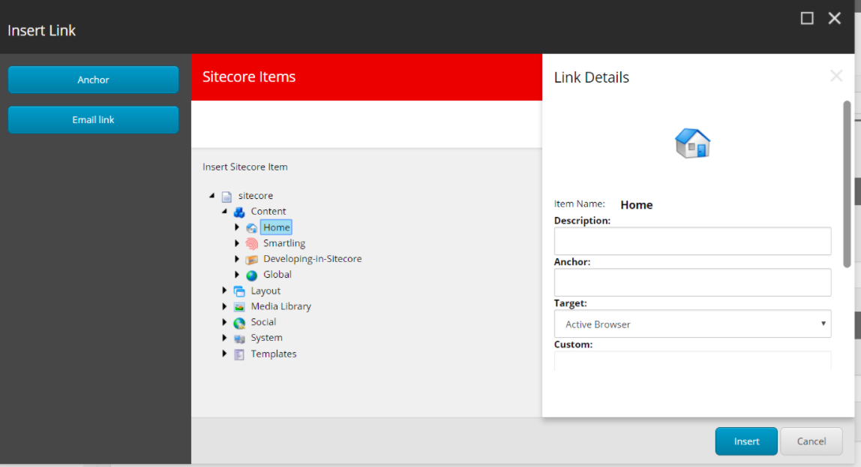Viewport: 861px width, 467px height.
Task: Collapse the Content tree node
Action: pos(224,211)
